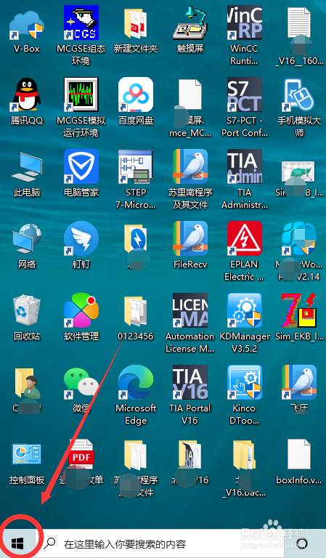
Task: Open the FileRecv folder icon
Action: click(x=190, y=238)
